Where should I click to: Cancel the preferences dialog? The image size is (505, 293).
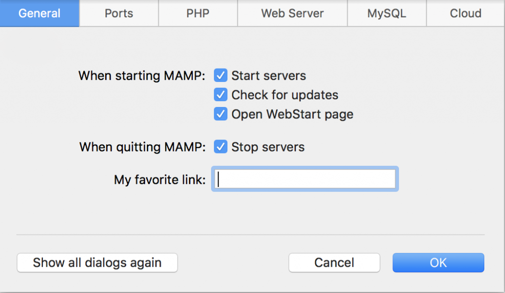pos(334,263)
